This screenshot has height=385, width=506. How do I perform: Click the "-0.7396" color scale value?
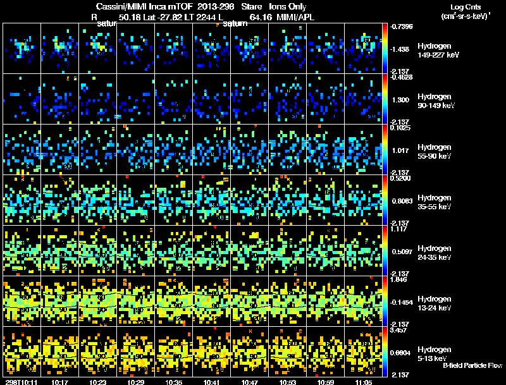coord(402,27)
